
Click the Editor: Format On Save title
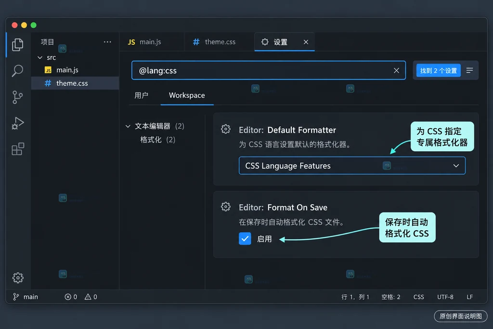click(283, 208)
